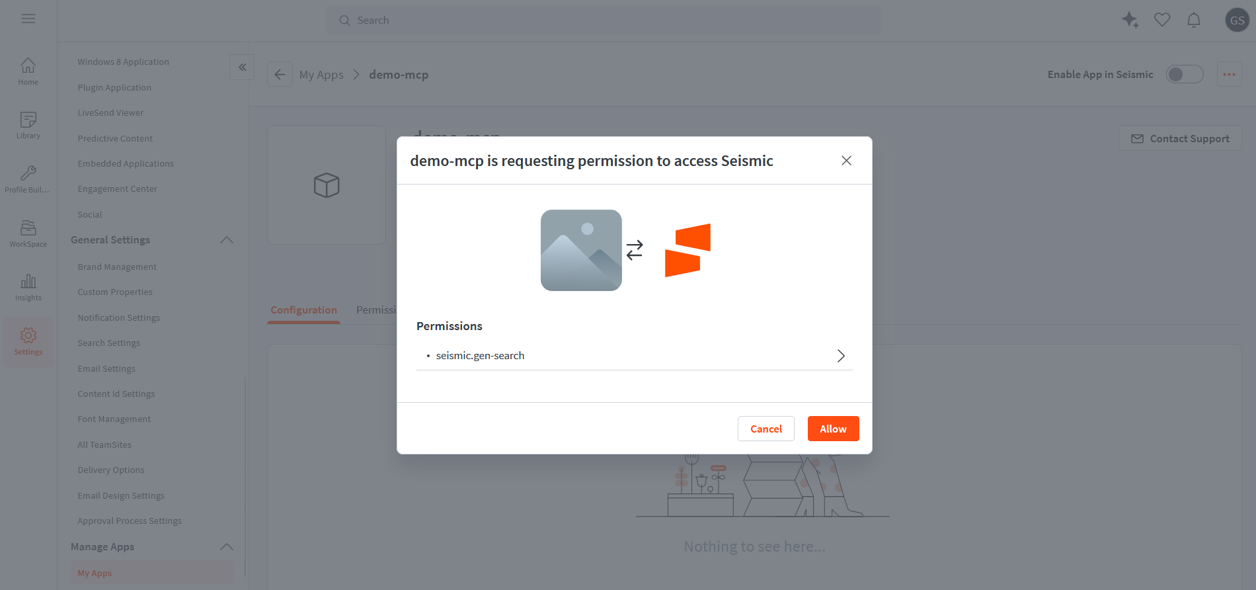Image resolution: width=1256 pixels, height=590 pixels.
Task: Open Embedded Applications settings
Action: [x=126, y=163]
